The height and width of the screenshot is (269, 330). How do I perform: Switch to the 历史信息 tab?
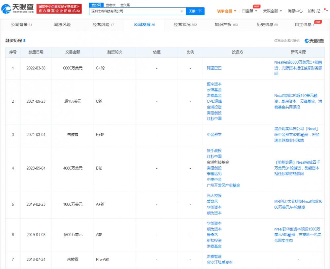[267, 25]
